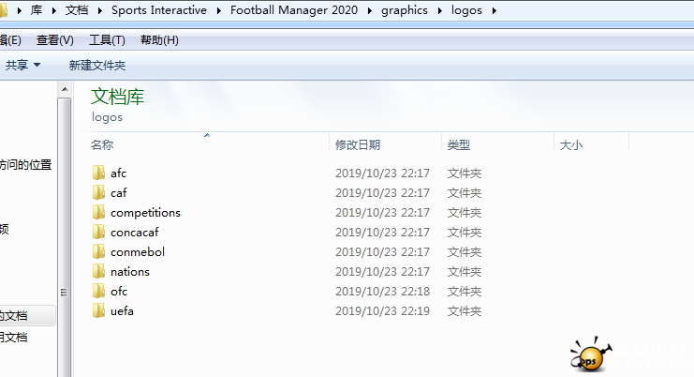Select the ofc folder icon

pos(98,291)
